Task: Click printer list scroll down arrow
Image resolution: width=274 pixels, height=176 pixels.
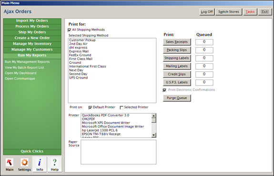Action: pos(153,135)
